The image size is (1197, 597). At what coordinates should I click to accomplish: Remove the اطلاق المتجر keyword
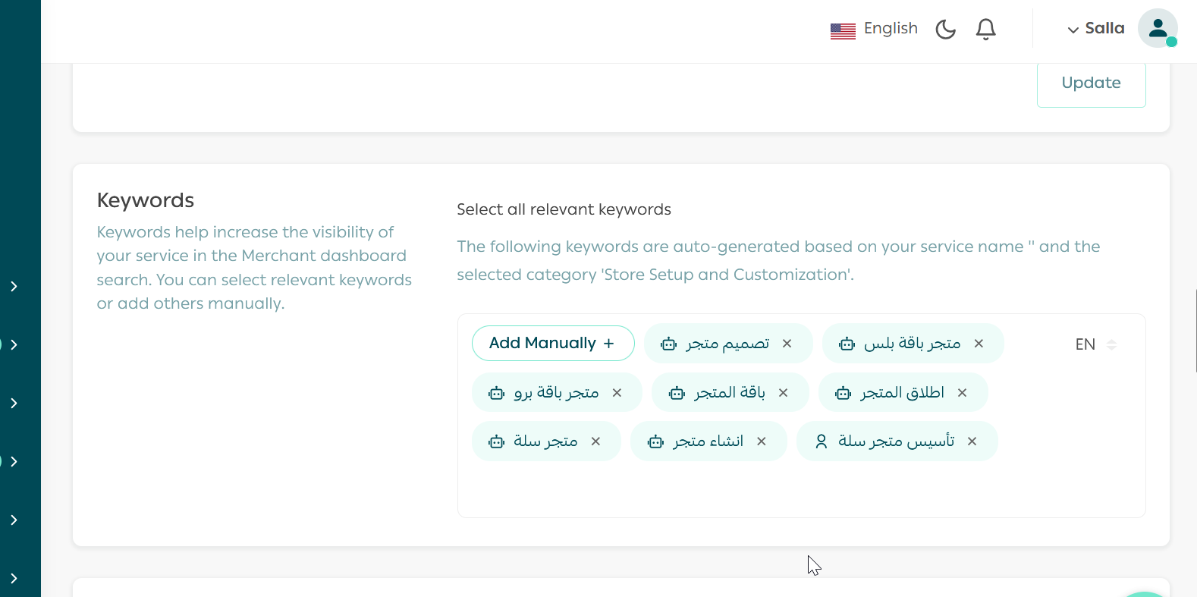click(x=962, y=393)
